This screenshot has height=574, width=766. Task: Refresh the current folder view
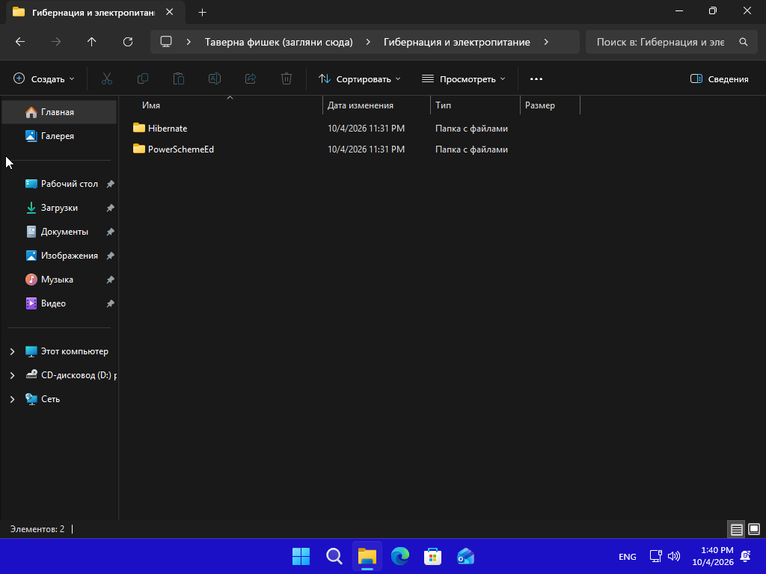tap(128, 42)
